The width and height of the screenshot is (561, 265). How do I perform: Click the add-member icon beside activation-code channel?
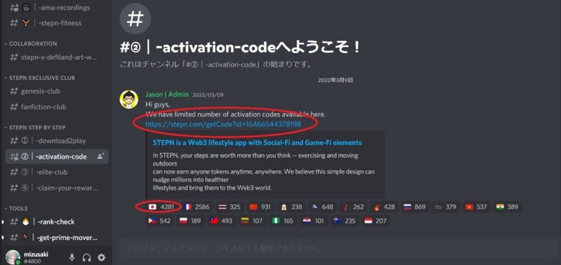point(101,156)
